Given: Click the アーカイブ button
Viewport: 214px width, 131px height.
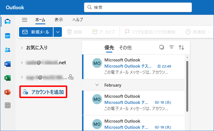Looking at the screenshot, I should [104, 32].
